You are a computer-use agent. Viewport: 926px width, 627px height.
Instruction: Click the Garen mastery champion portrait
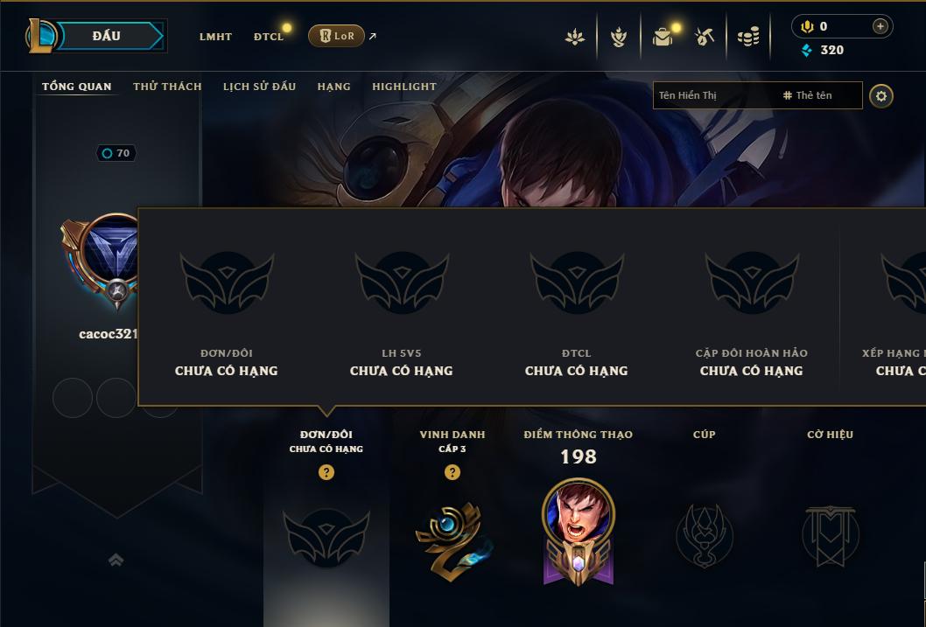point(579,512)
